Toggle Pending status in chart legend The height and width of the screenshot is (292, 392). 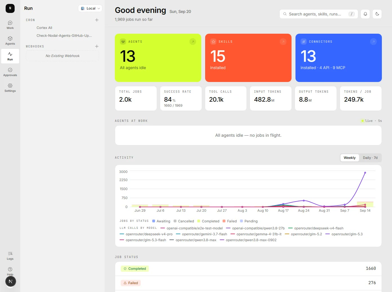click(x=249, y=221)
